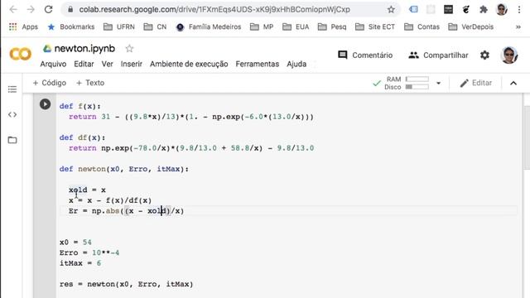Click the notebook vertical scrollbar
Screen dimensions: 530x298
pyautogui.click(x=527, y=138)
